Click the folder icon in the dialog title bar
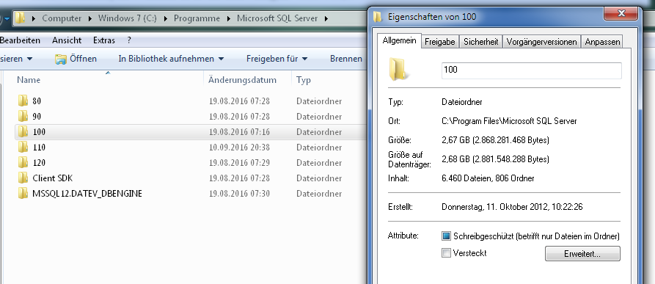This screenshot has height=284, width=655. (x=378, y=17)
